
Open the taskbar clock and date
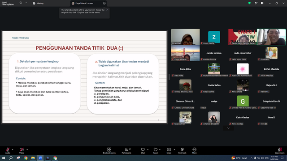click(x=274, y=158)
